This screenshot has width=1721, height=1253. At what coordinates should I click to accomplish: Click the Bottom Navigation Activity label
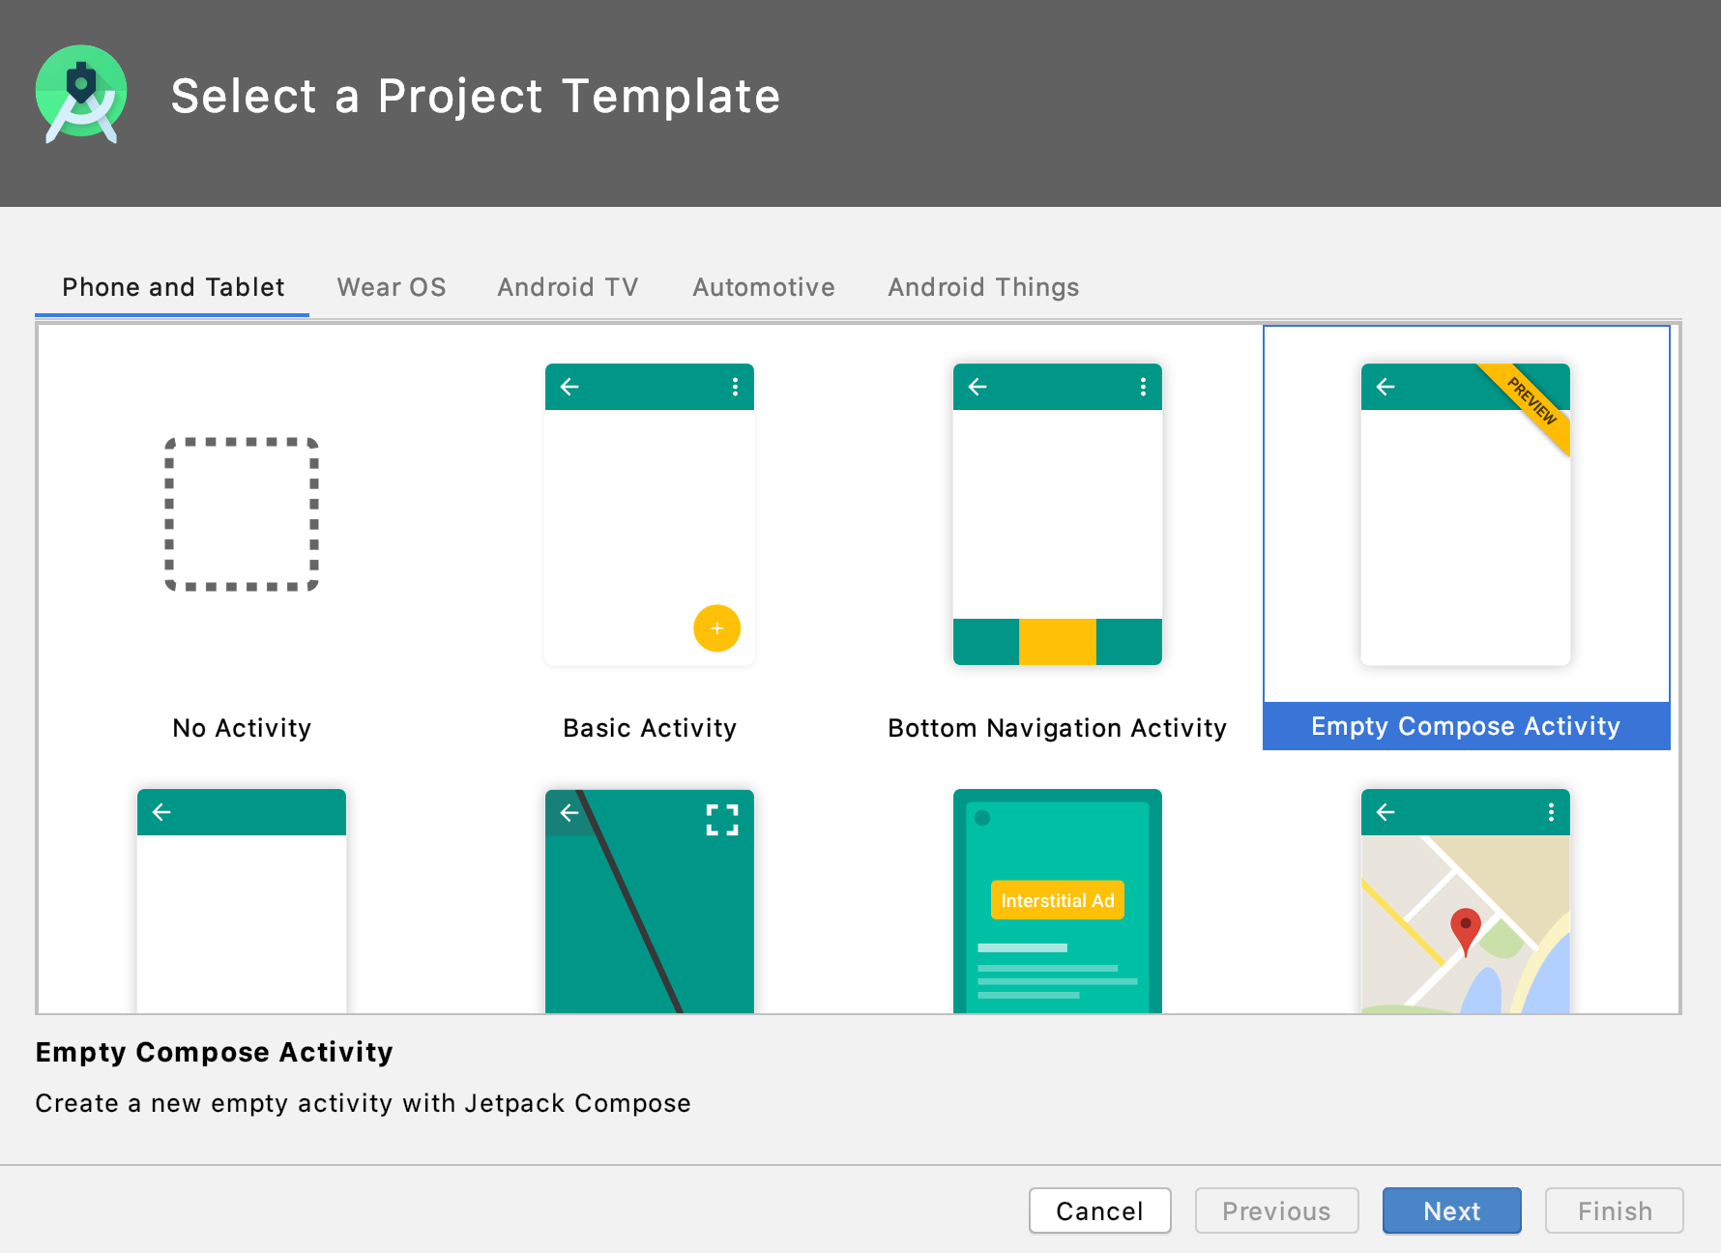tap(1058, 728)
